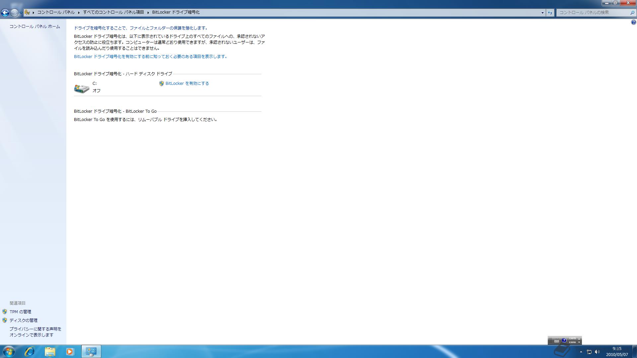The width and height of the screenshot is (637, 358).
Task: Click the shield icon beside BitLocker を有効にする
Action: tap(161, 84)
